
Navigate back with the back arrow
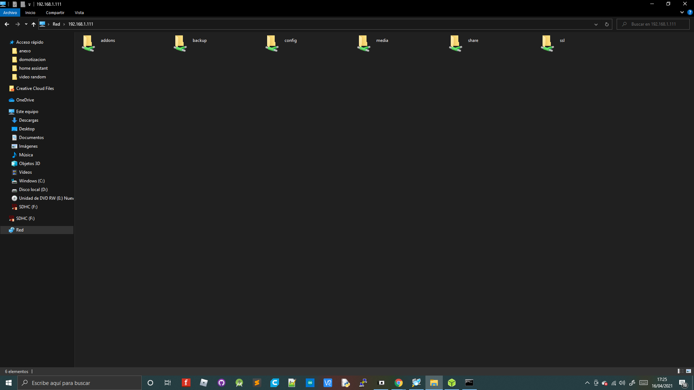pos(7,24)
